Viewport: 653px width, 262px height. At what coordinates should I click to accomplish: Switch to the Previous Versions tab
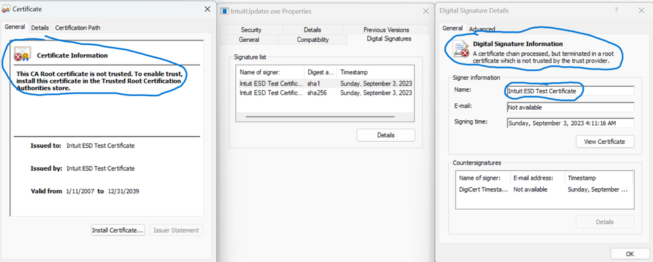pyautogui.click(x=386, y=29)
